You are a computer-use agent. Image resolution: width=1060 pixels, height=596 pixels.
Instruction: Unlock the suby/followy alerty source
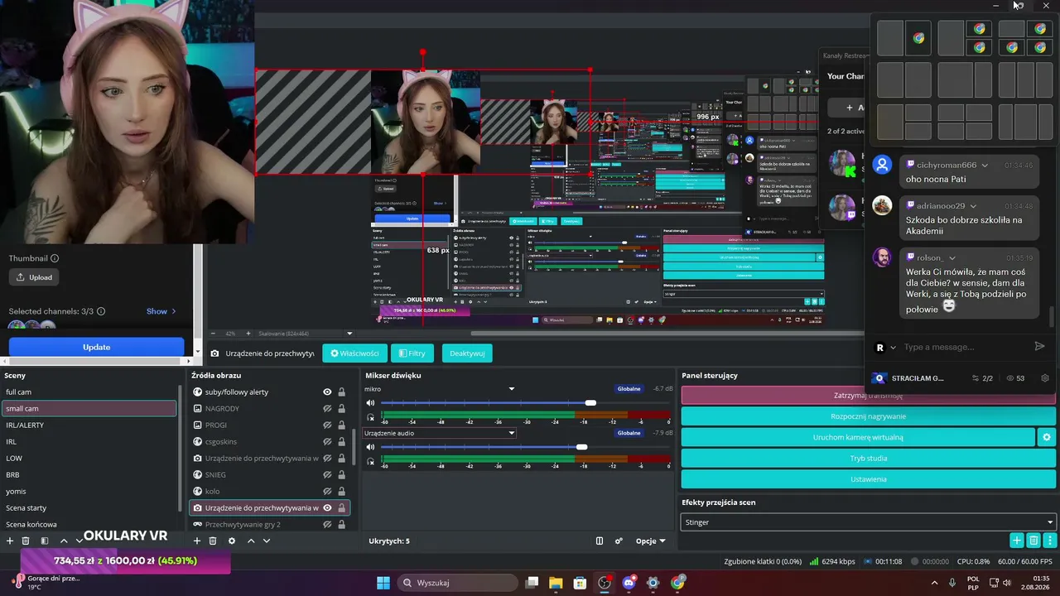[341, 392]
